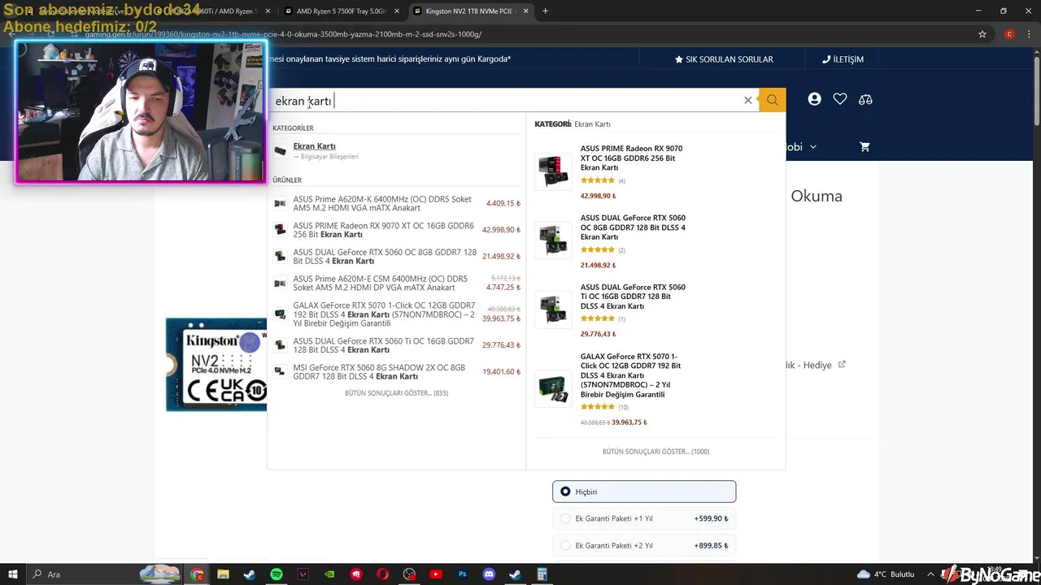Open Discord from the taskbar

point(489,574)
